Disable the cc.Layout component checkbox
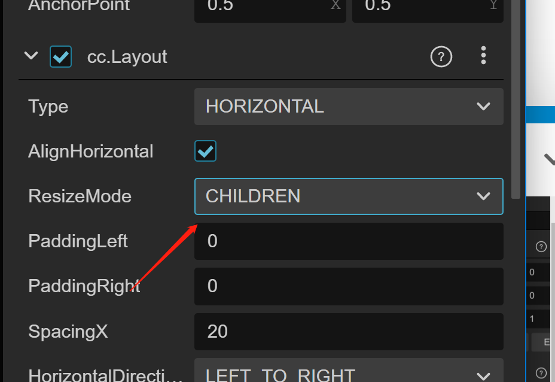The image size is (555, 382). pos(61,57)
